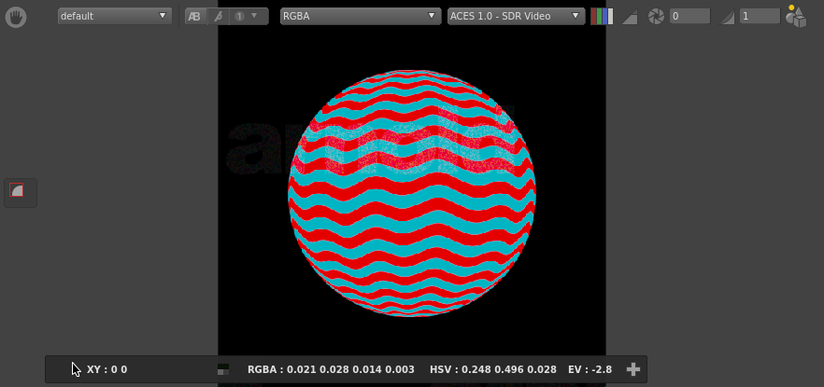Click the gamma value field showing 1
The width and height of the screenshot is (824, 387).
click(x=759, y=16)
